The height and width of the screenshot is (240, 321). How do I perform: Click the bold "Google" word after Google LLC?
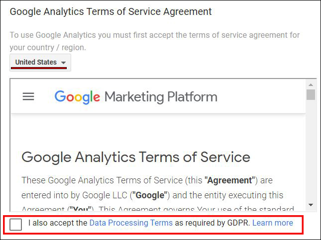(x=150, y=195)
